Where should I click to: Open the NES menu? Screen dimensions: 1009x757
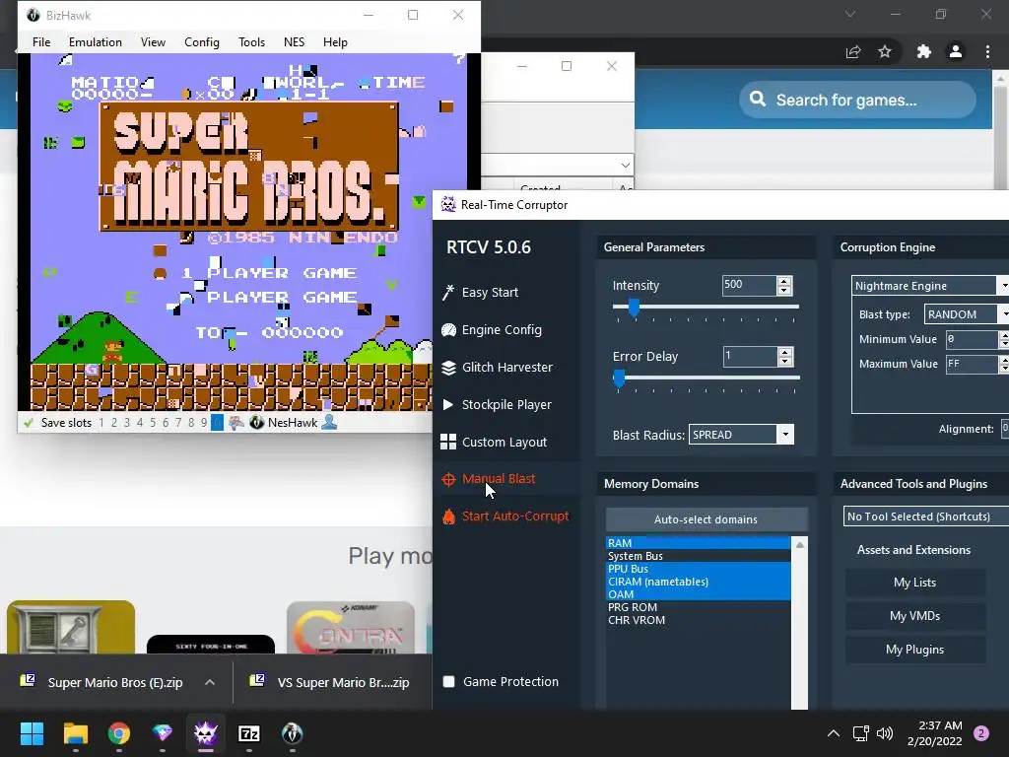click(294, 41)
